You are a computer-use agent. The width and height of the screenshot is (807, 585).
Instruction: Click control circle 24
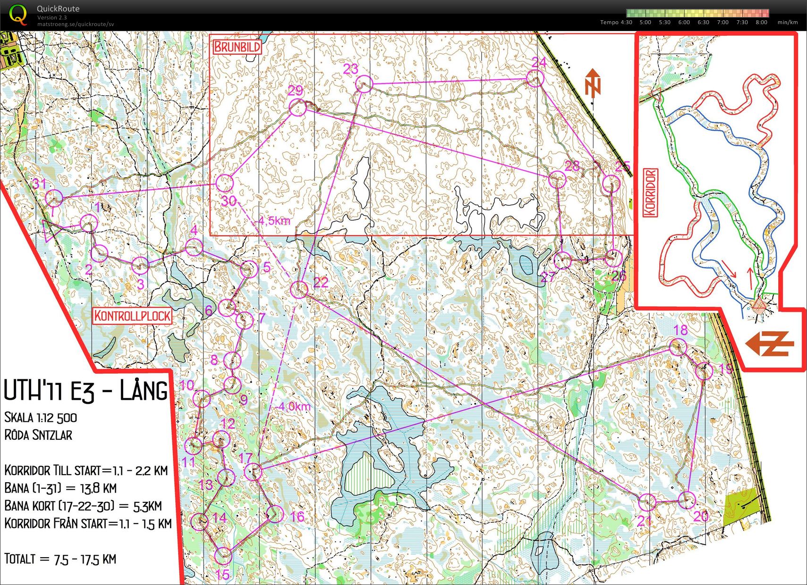(535, 79)
